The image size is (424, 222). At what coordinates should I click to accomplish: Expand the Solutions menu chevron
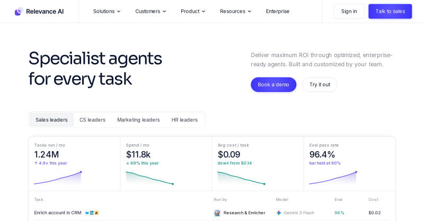click(119, 11)
